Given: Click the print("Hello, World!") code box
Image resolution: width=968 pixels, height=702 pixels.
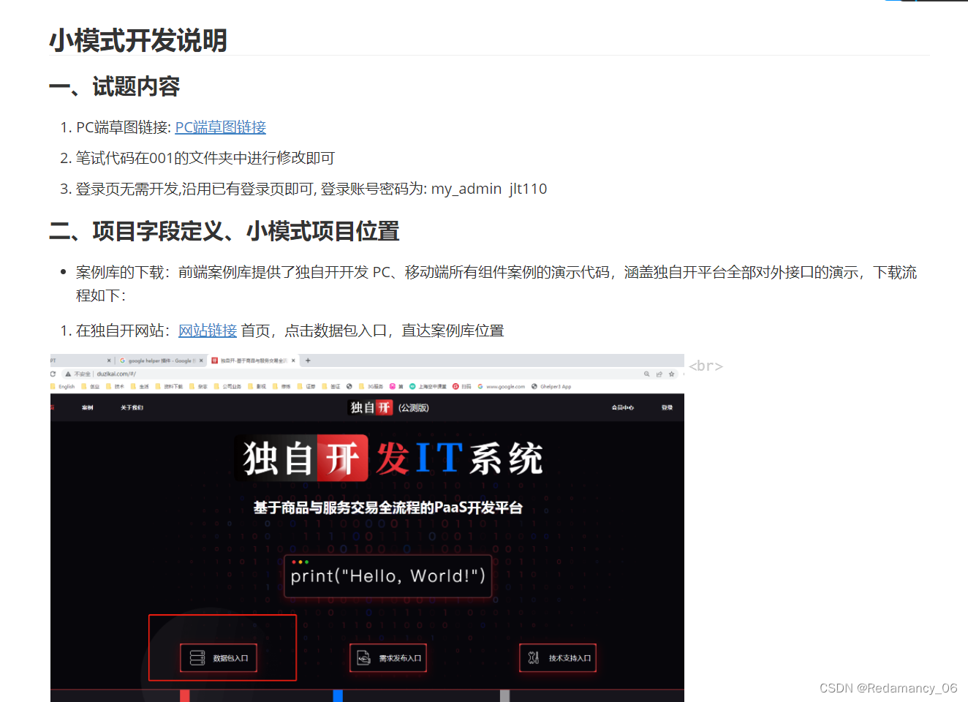Looking at the screenshot, I should [387, 576].
